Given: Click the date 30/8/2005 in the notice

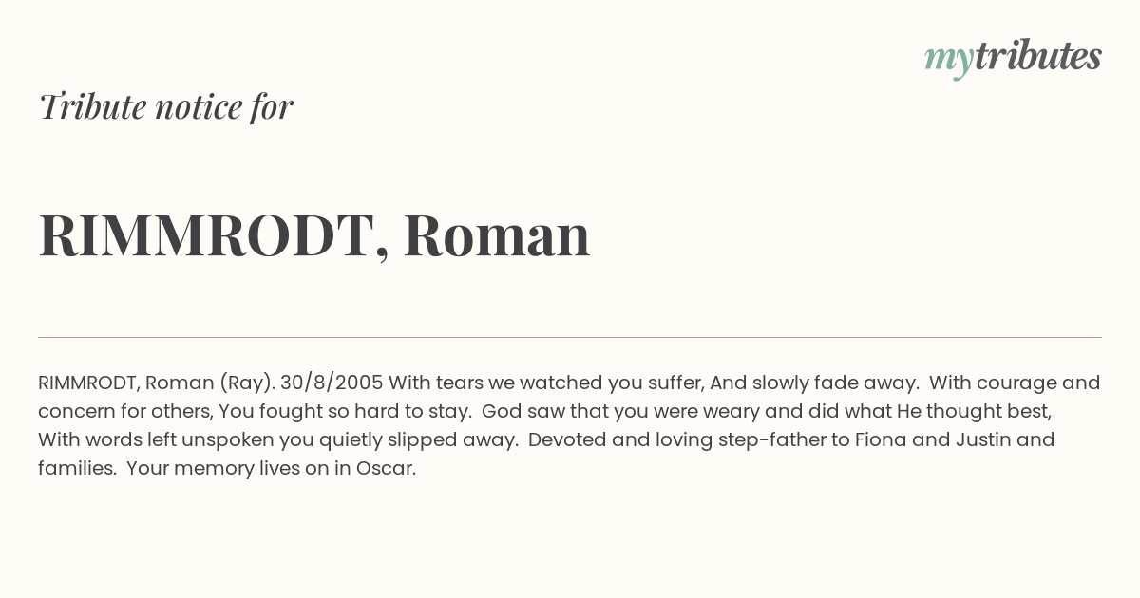Looking at the screenshot, I should 332,383.
